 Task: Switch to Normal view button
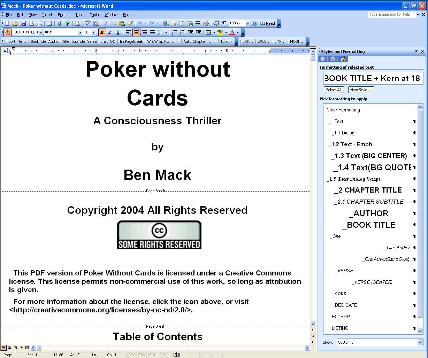(3, 348)
